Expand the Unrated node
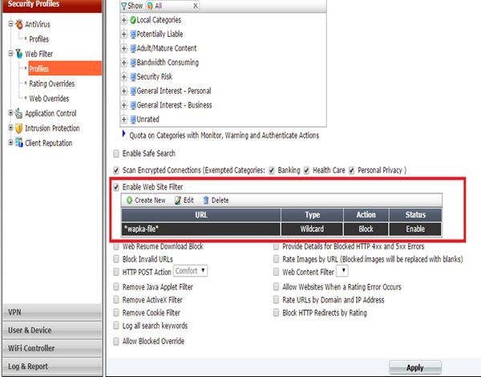The image size is (481, 377). [124, 120]
